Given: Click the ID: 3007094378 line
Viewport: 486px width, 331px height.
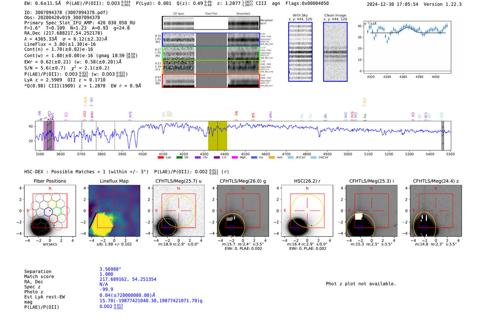Looking at the screenshot, I should pyautogui.click(x=66, y=13).
